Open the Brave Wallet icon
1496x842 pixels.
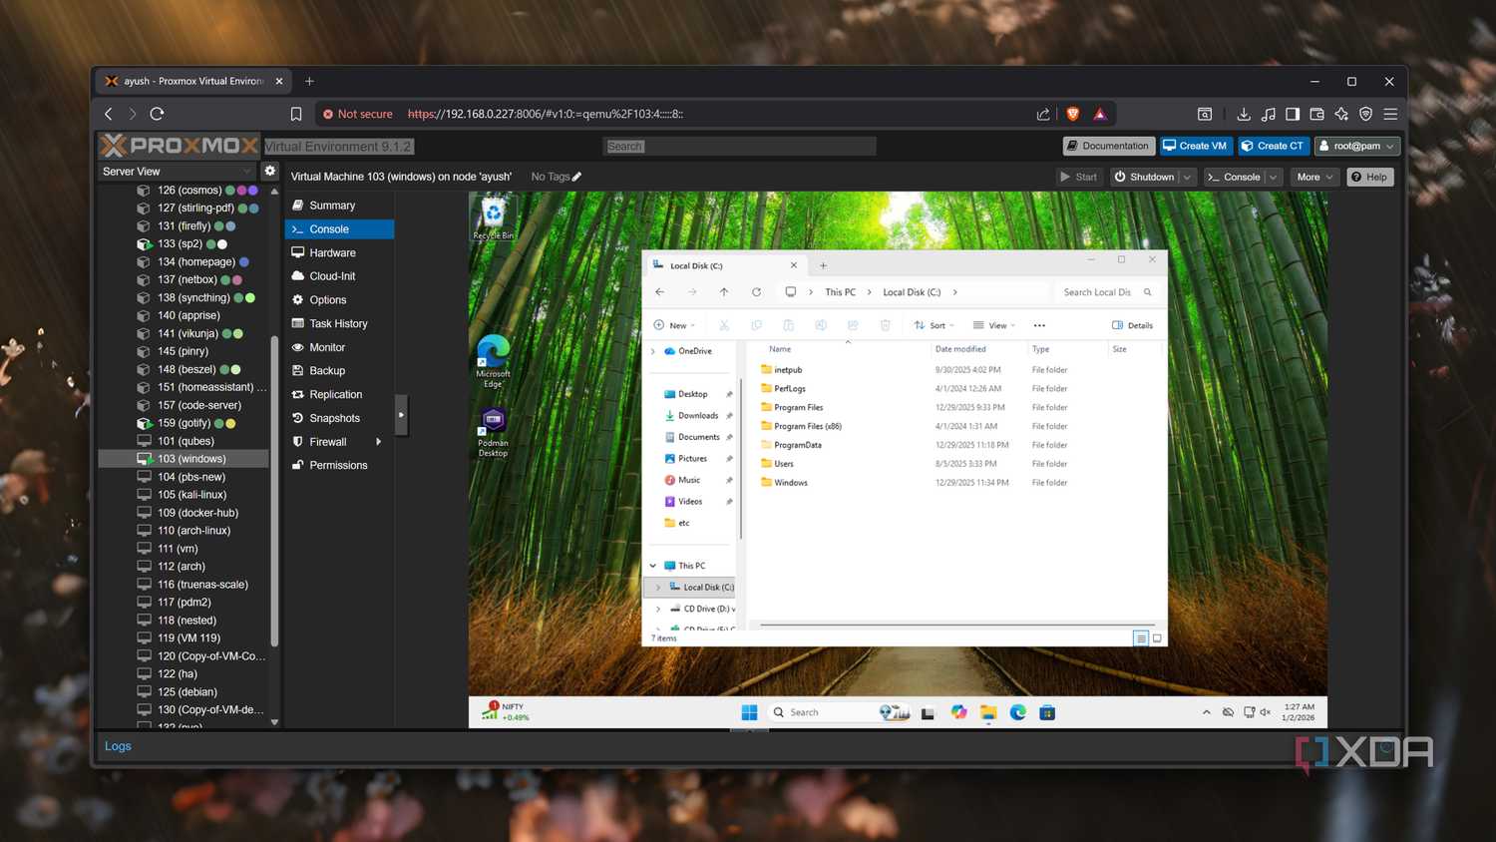coord(1316,114)
